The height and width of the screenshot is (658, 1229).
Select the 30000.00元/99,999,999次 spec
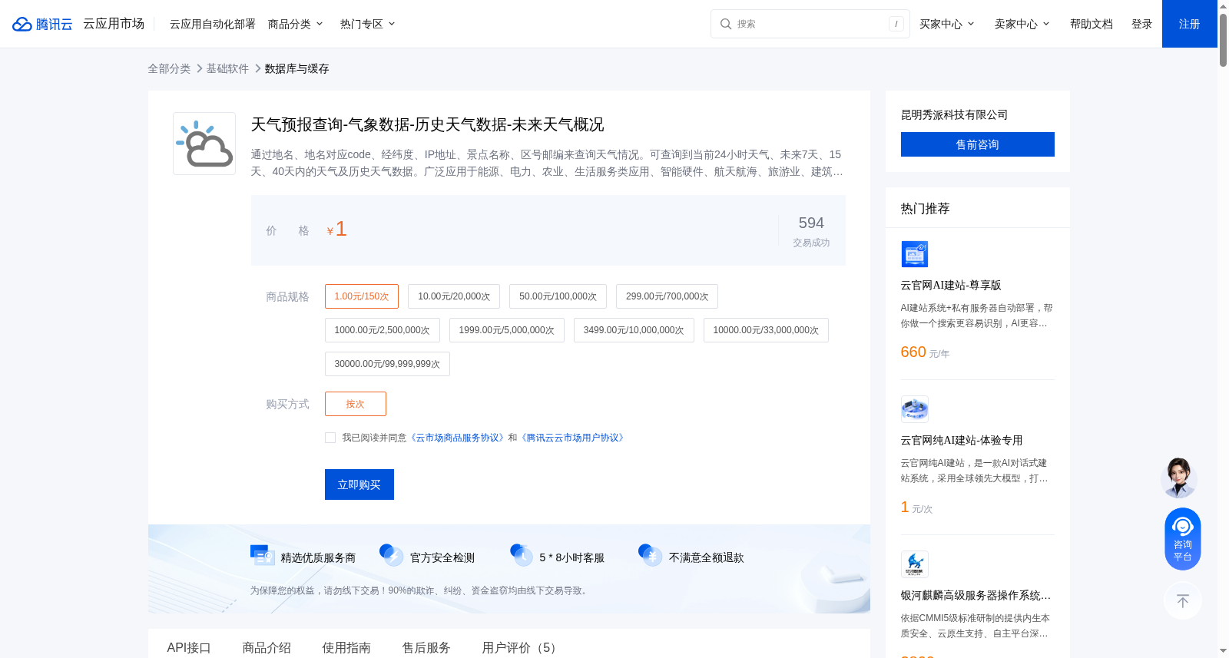tap(387, 364)
